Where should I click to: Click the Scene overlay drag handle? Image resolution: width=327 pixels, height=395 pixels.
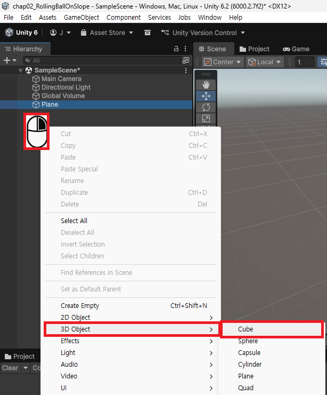(206, 74)
